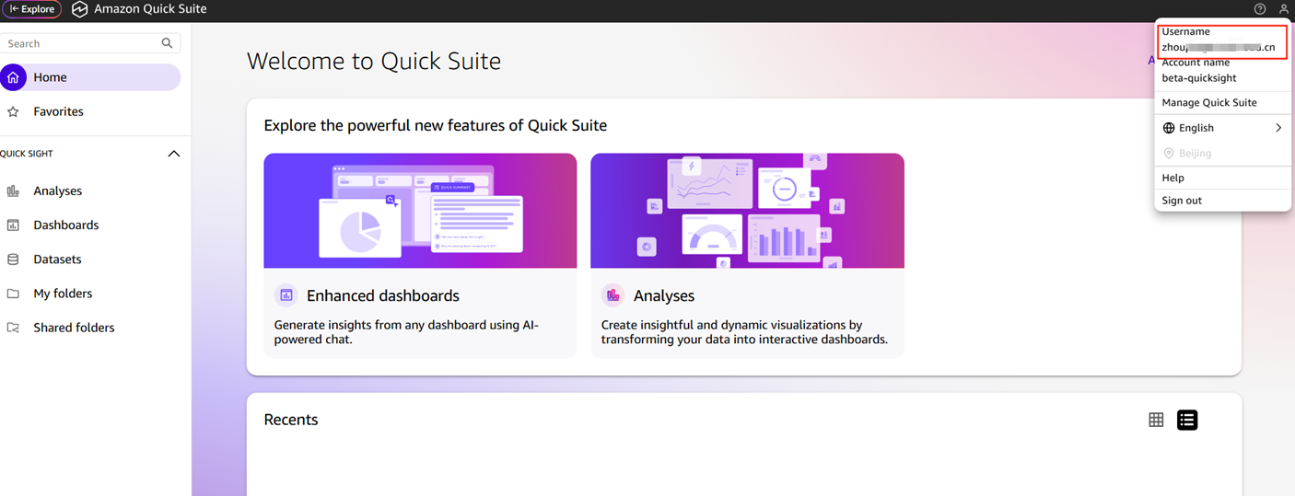Expand the English language submenu
Image resolution: width=1295 pixels, height=496 pixels.
[1222, 128]
